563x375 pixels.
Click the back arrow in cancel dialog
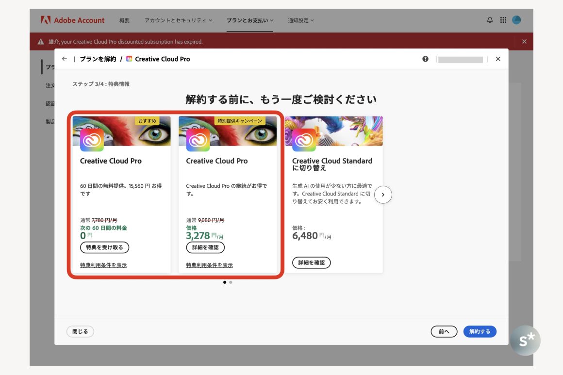coord(65,59)
